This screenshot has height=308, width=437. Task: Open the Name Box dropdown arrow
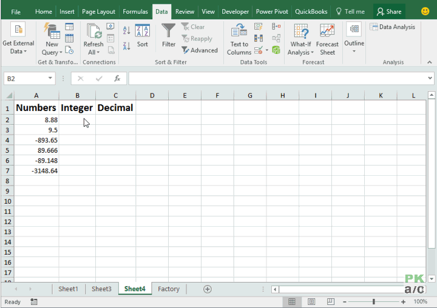(50, 78)
